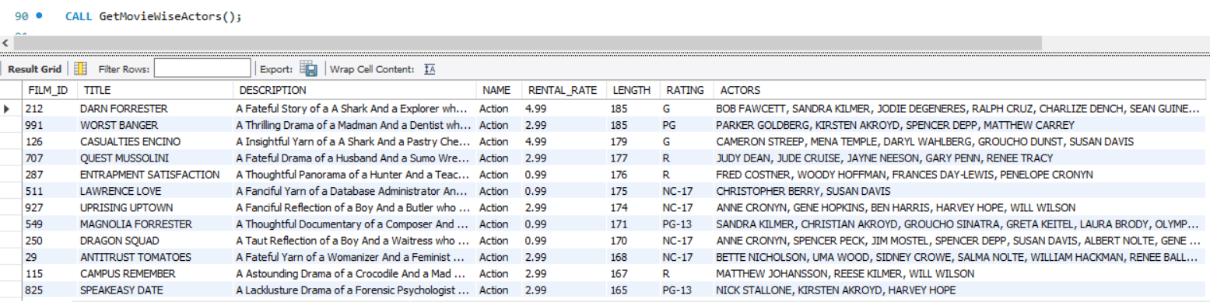Click the Export recordset icon

pyautogui.click(x=308, y=68)
